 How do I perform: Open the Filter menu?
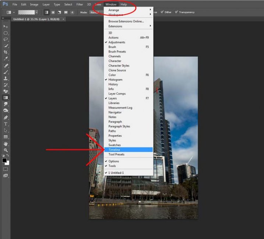80,4
